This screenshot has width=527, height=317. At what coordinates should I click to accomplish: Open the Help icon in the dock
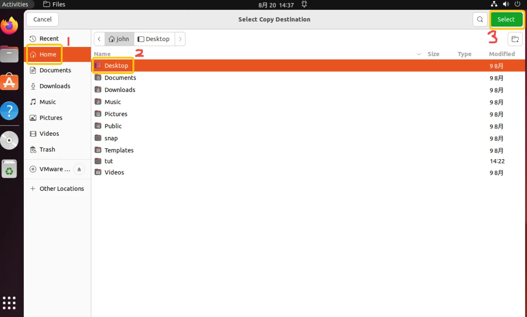click(x=9, y=111)
